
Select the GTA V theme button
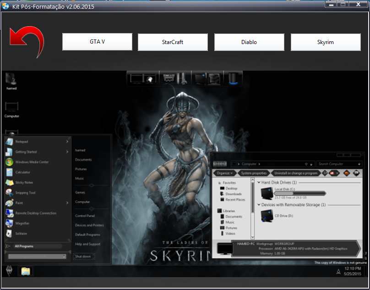(97, 42)
